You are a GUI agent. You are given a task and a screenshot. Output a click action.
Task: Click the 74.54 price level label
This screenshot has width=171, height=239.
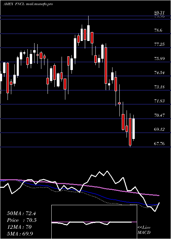[160, 72]
